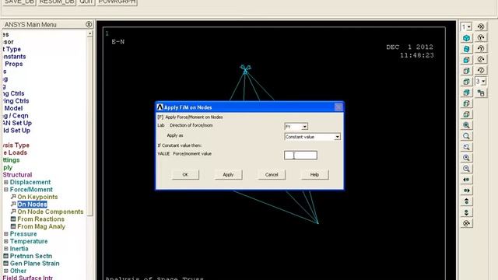498x280 pixels.
Task: Click OK in Apply F/M dialog
Action: [185, 174]
